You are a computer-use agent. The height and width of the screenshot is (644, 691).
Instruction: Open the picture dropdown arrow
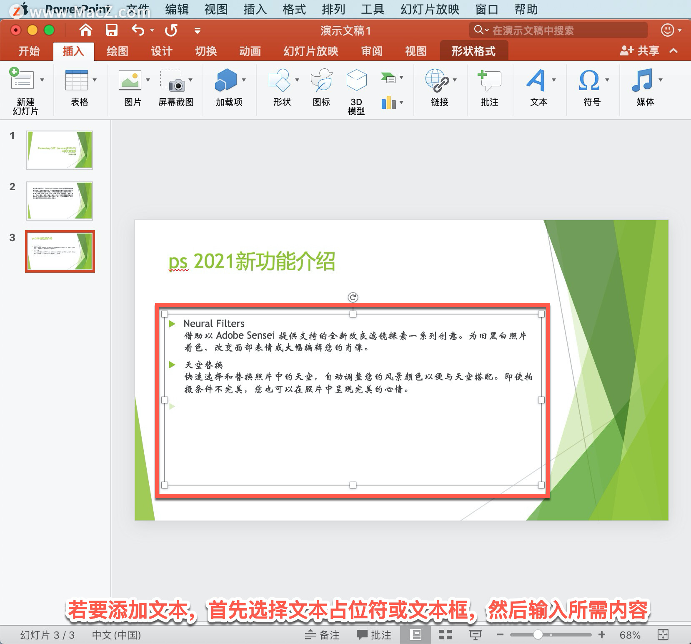(148, 80)
